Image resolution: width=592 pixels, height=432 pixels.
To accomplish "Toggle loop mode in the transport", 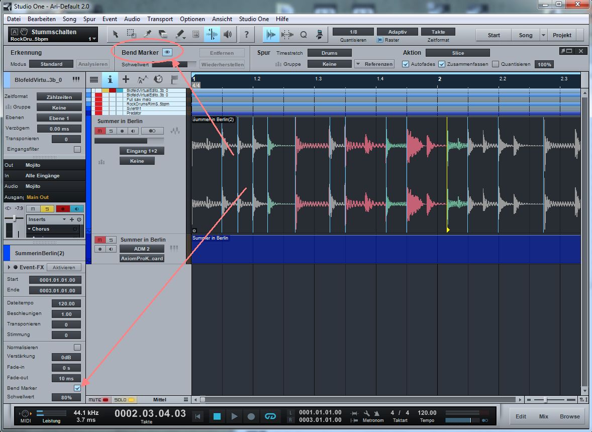I will click(270, 416).
